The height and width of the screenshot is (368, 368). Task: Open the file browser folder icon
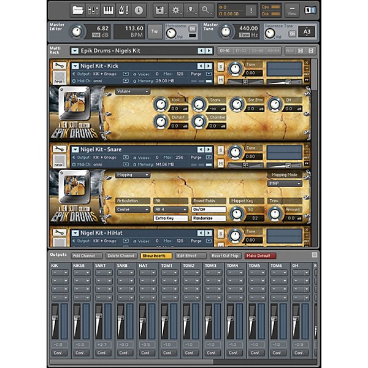[78, 10]
